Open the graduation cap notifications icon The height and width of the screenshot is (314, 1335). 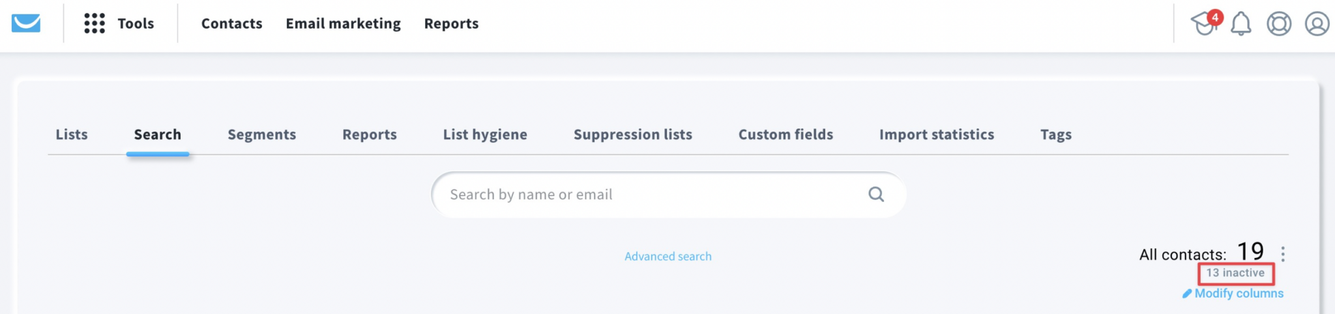[x=1204, y=23]
